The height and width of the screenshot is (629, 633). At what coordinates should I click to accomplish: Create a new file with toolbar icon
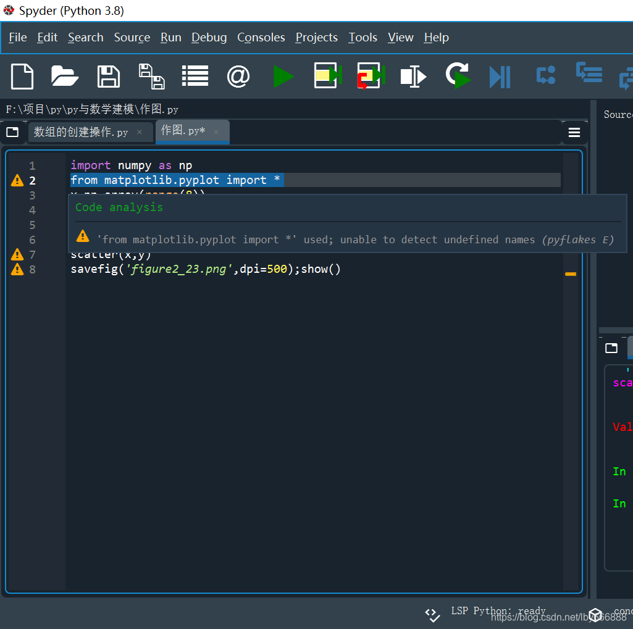point(22,77)
